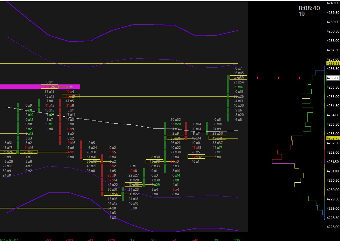Select the boxed 40x21 cell

70,96
